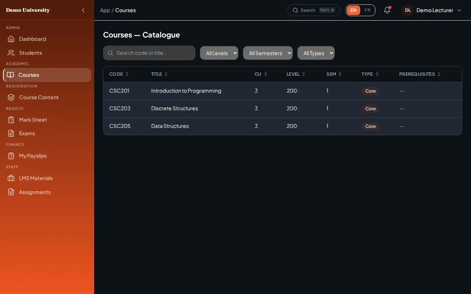
Task: Go to Dashboard in the sidebar
Action: tap(47, 39)
